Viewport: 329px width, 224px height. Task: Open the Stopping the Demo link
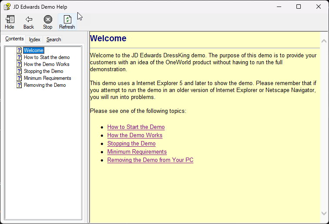[x=131, y=144]
